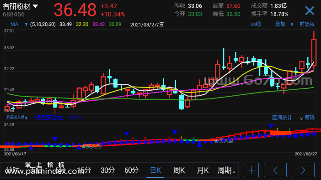The width and height of the screenshot is (321, 180).
Task: Click the red S signal marker
Action: point(55,111)
